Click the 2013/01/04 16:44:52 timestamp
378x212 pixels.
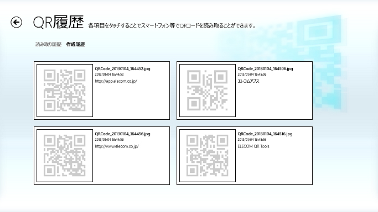pyautogui.click(x=109, y=75)
